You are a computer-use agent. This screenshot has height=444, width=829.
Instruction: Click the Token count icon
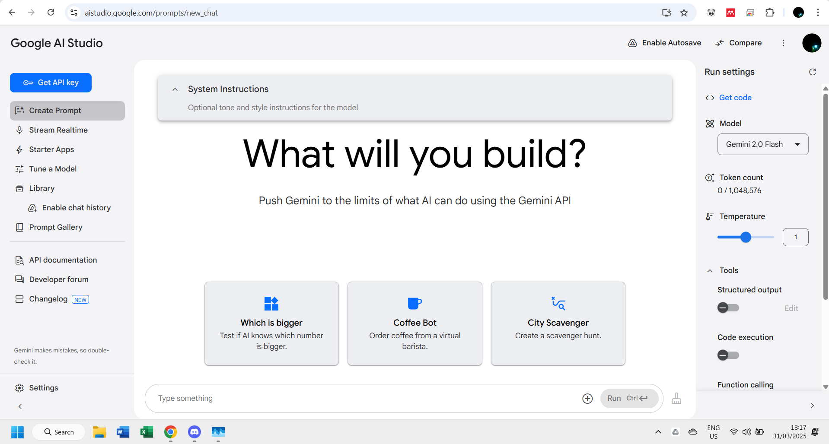pyautogui.click(x=710, y=178)
